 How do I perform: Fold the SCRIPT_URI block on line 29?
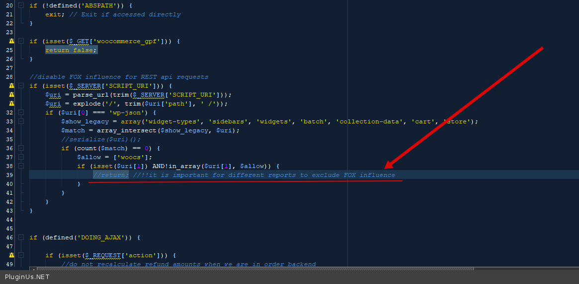point(21,86)
